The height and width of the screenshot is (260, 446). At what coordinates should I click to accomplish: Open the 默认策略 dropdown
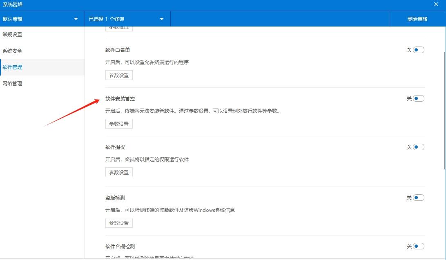(x=42, y=19)
